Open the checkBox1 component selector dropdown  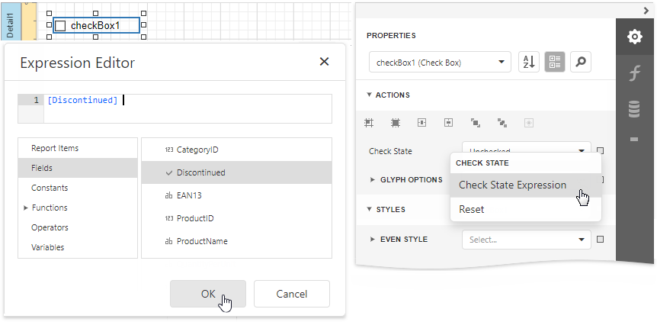pos(439,63)
